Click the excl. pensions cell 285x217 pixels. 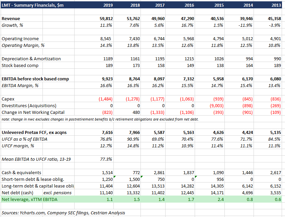point(58,193)
